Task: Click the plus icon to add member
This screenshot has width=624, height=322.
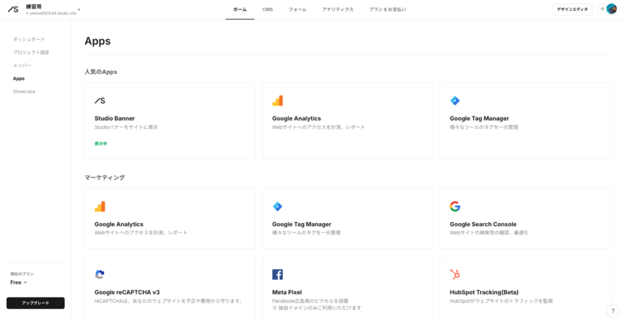Action: point(602,9)
